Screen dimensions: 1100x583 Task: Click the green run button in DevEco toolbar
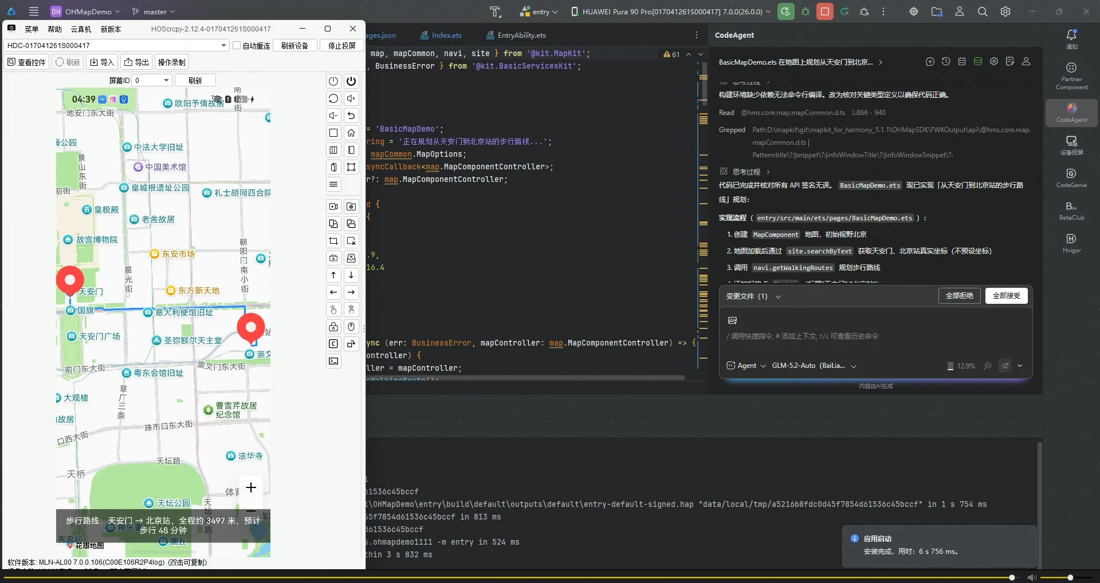click(x=786, y=11)
